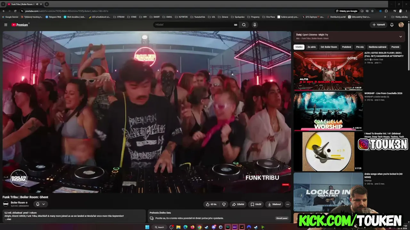Open the Distribučný portál bookmark

pyautogui.click(x=336, y=17)
